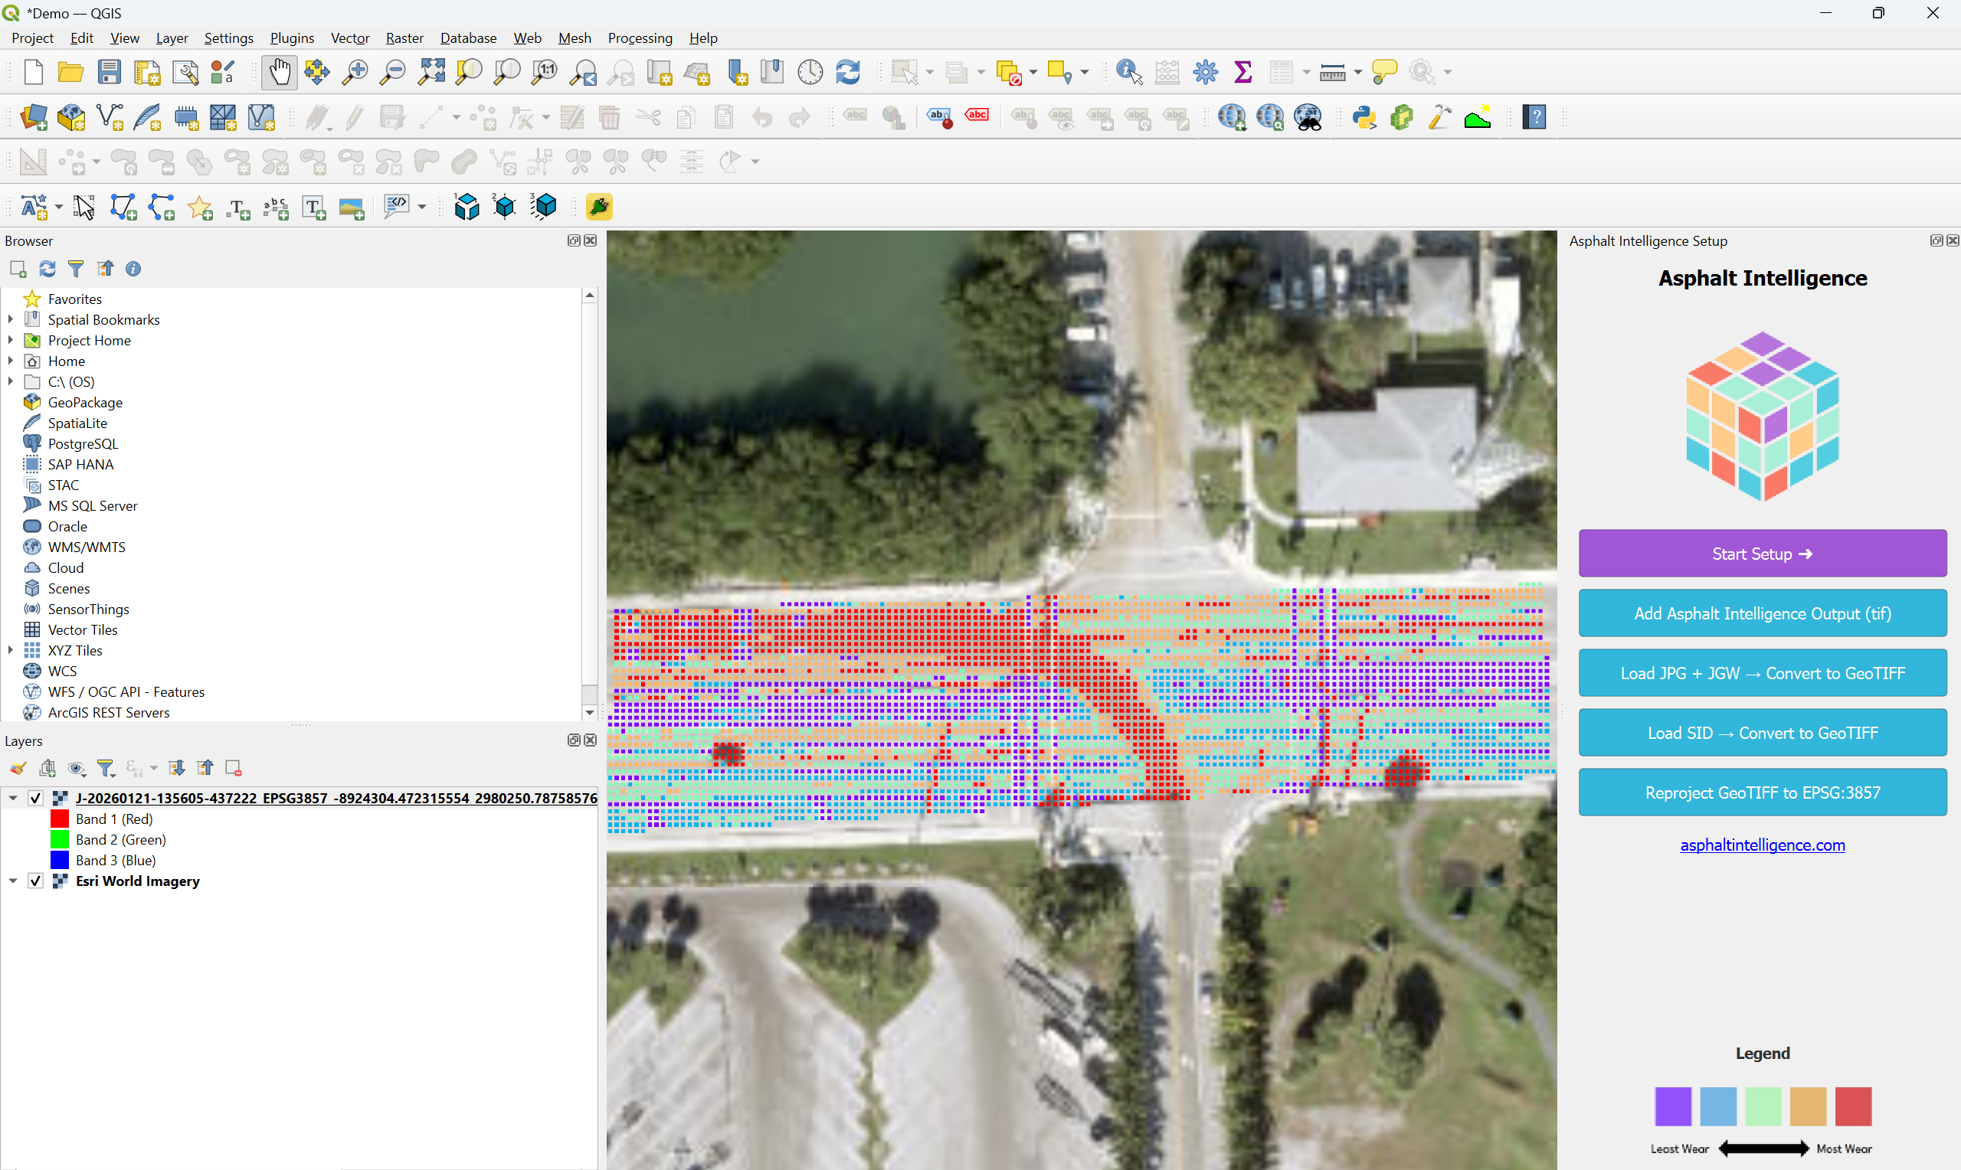1961x1170 pixels.
Task: Open the Temporal Controller clock icon
Action: [x=809, y=72]
